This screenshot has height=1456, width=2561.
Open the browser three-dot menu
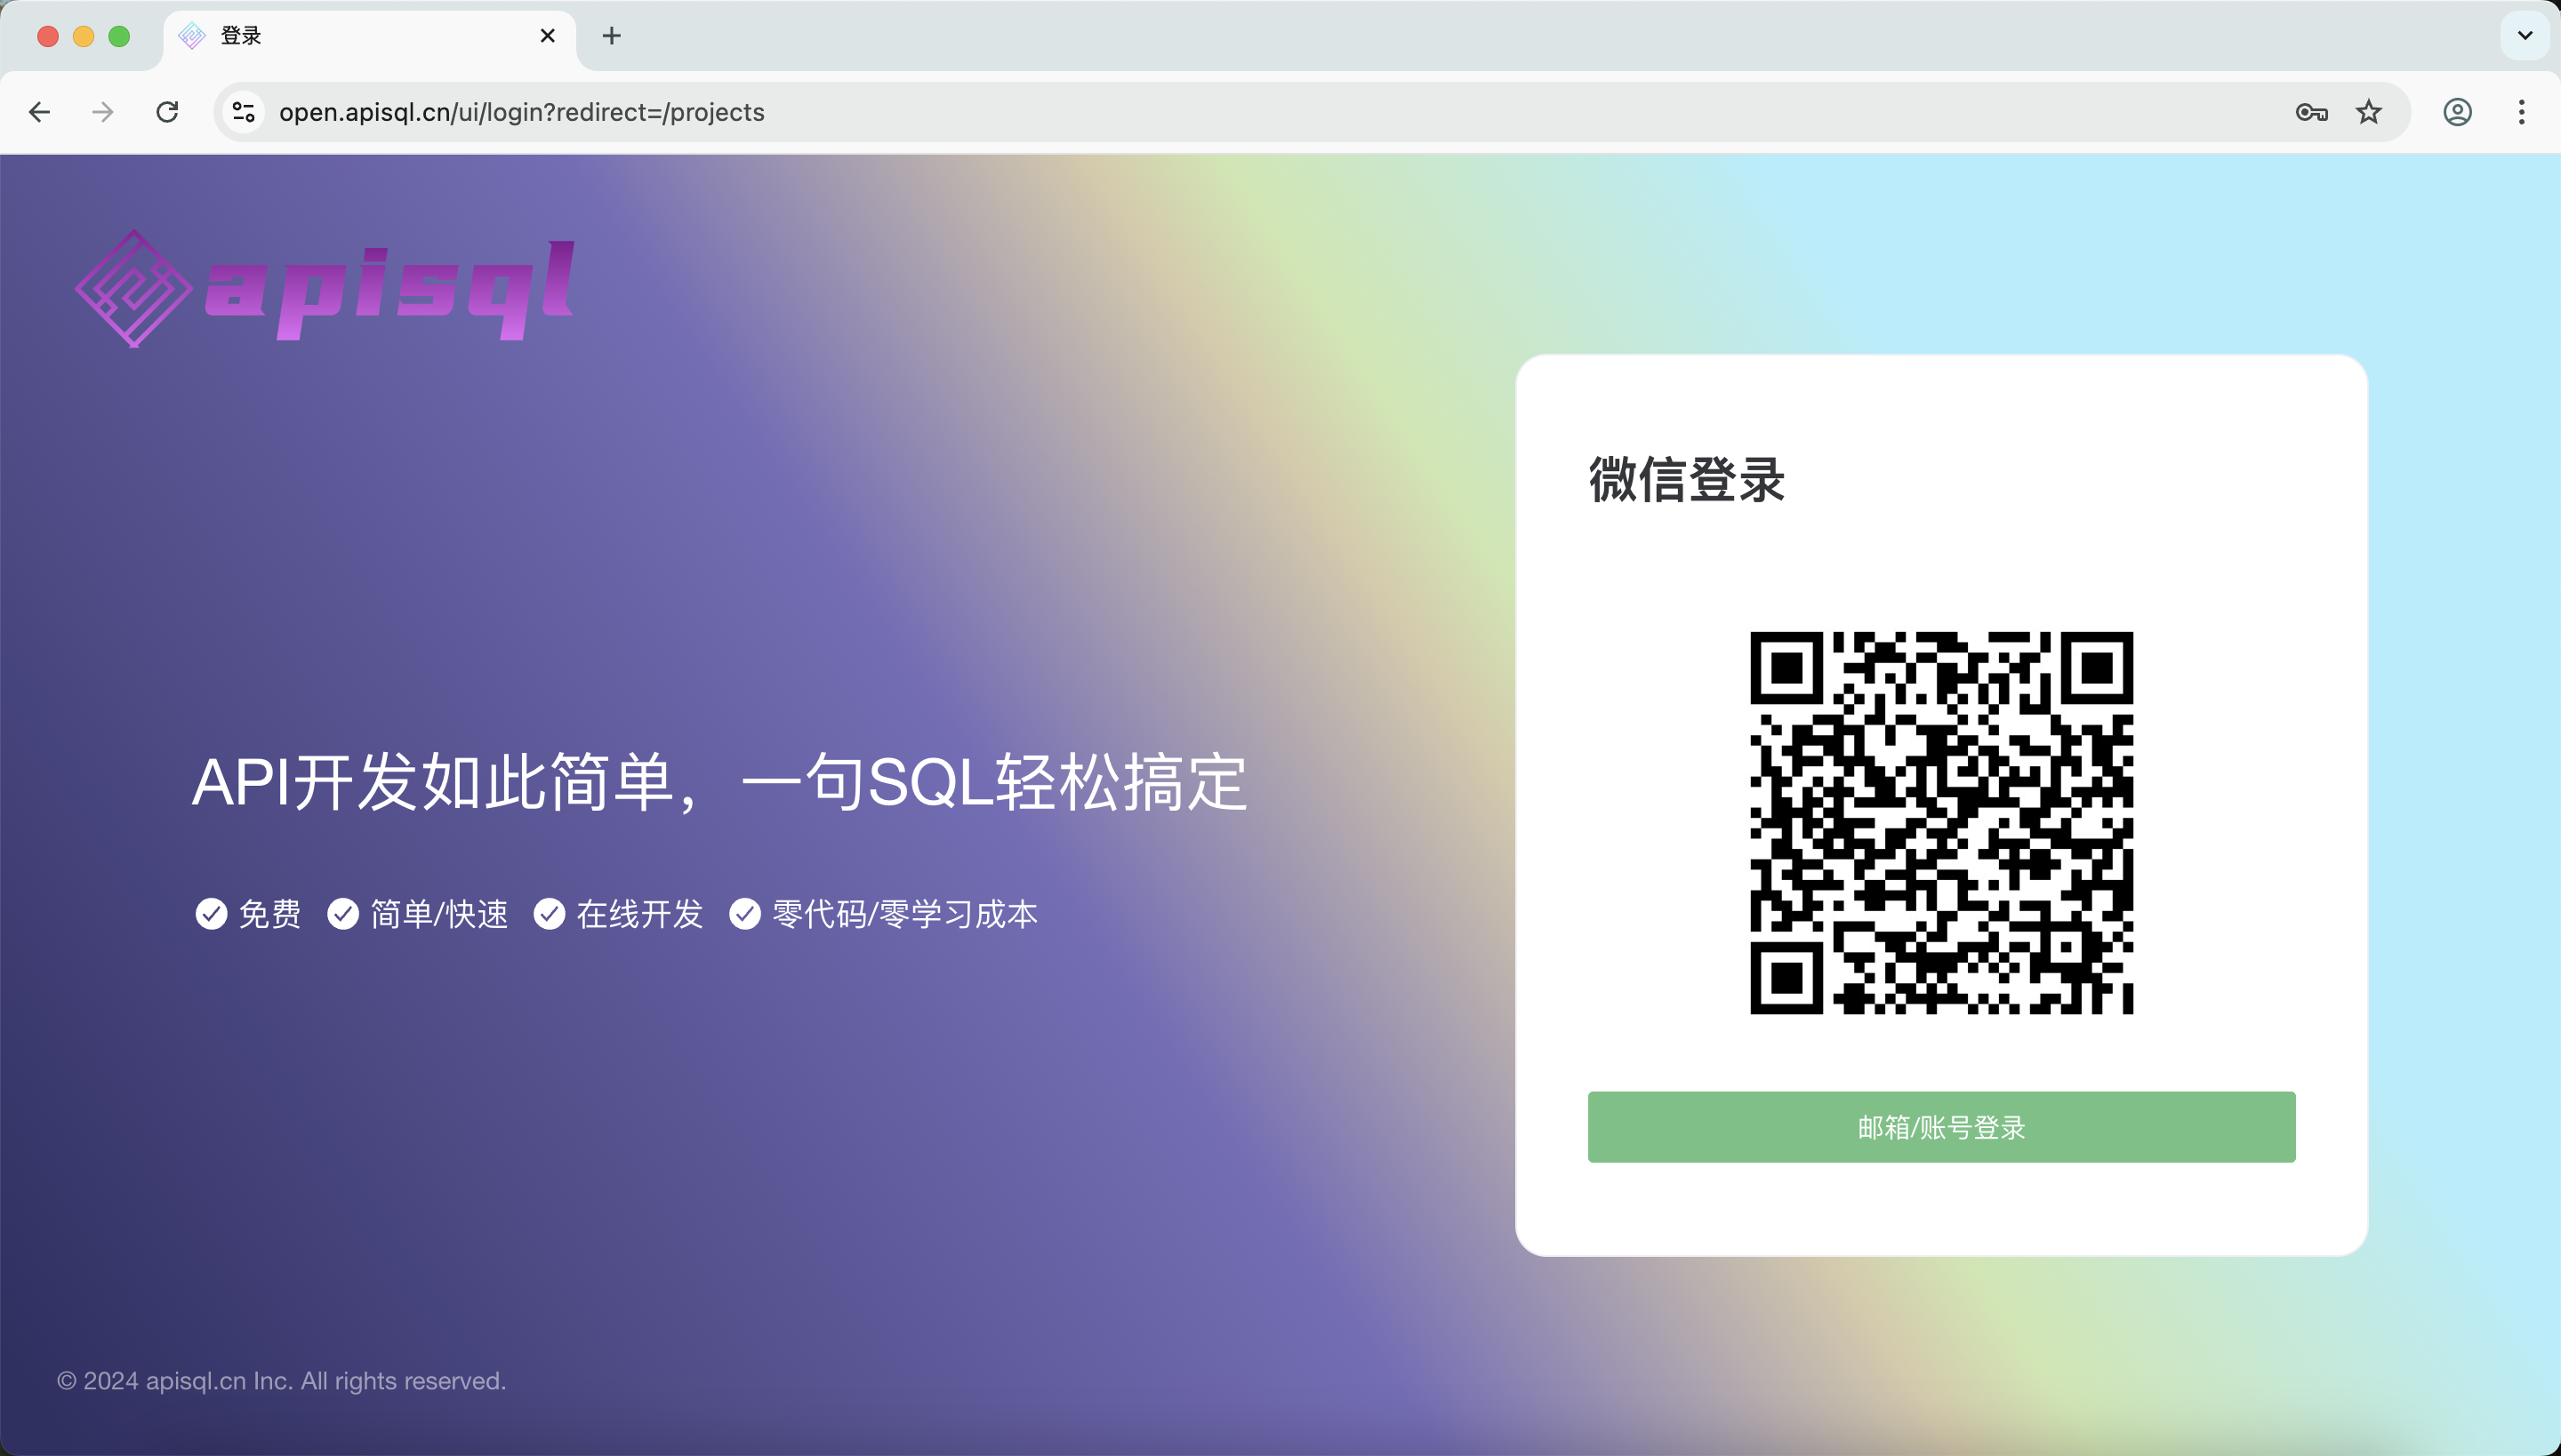click(2522, 112)
